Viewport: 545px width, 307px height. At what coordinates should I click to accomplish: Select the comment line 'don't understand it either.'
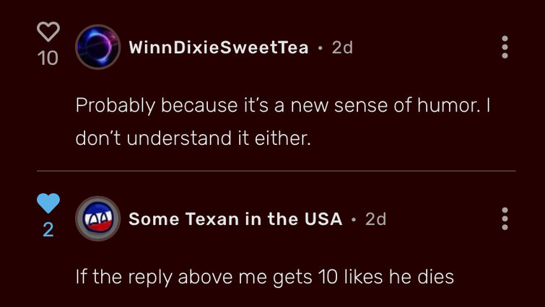point(193,138)
